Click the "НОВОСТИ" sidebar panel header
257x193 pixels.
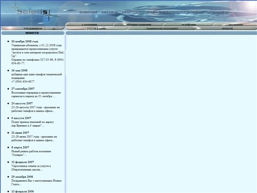[x=33, y=33]
